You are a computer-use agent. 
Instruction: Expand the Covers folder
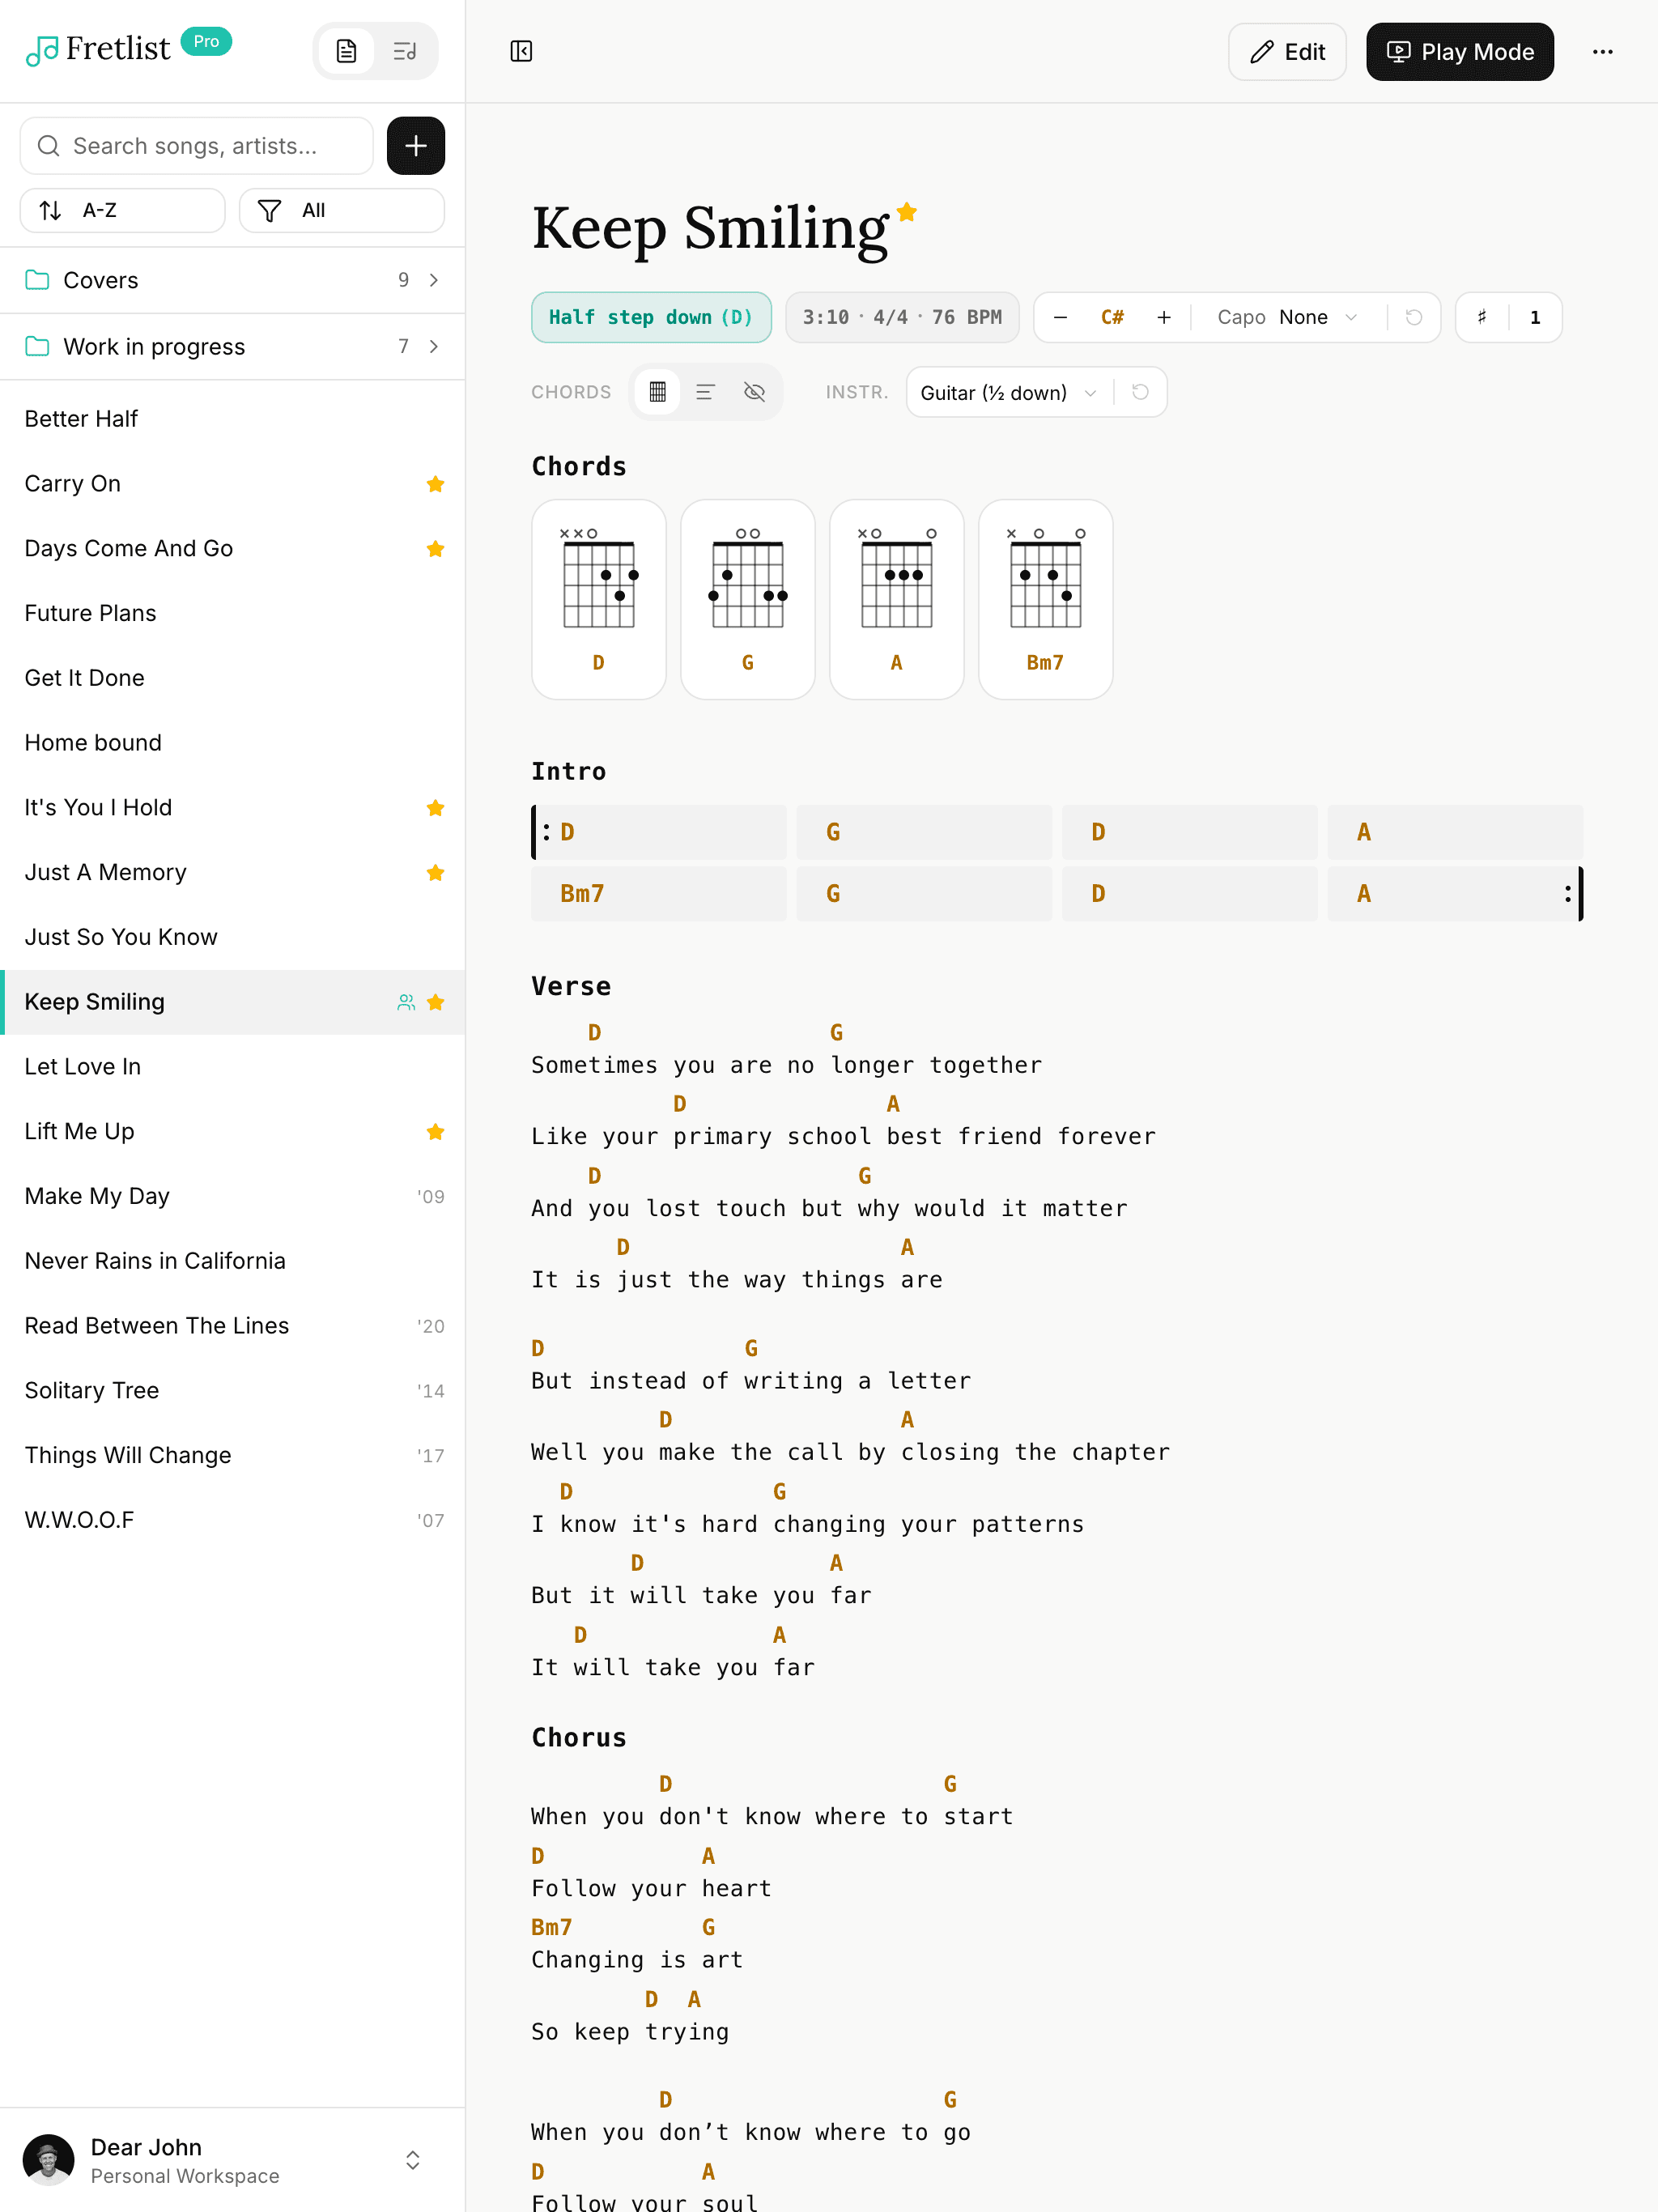[232, 280]
